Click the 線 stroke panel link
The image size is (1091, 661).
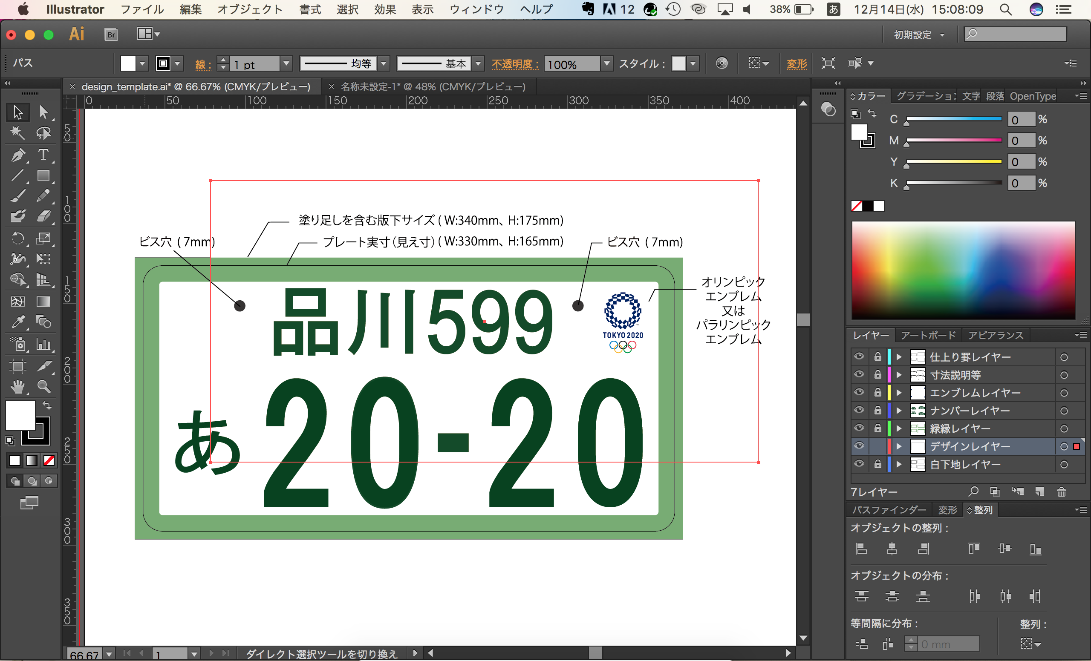(202, 65)
